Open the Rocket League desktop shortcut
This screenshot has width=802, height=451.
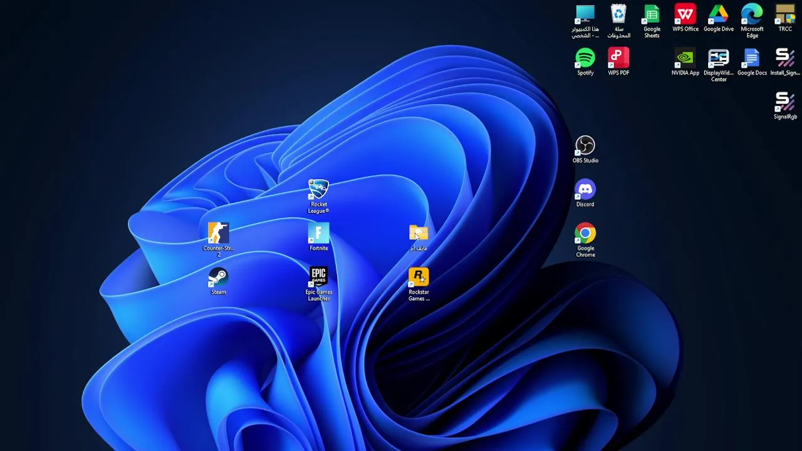[318, 196]
